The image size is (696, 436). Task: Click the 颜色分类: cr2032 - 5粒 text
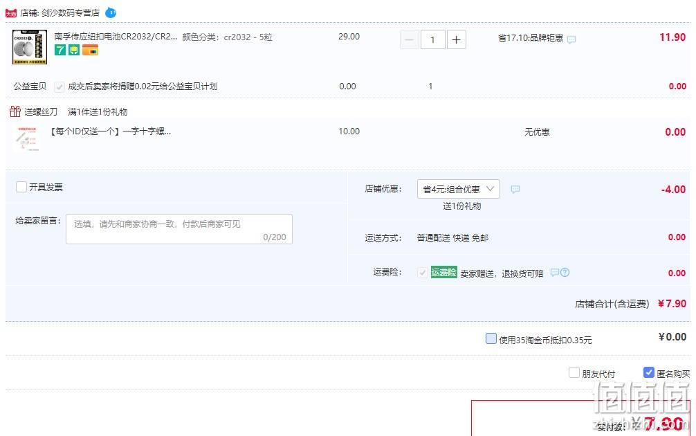(227, 37)
